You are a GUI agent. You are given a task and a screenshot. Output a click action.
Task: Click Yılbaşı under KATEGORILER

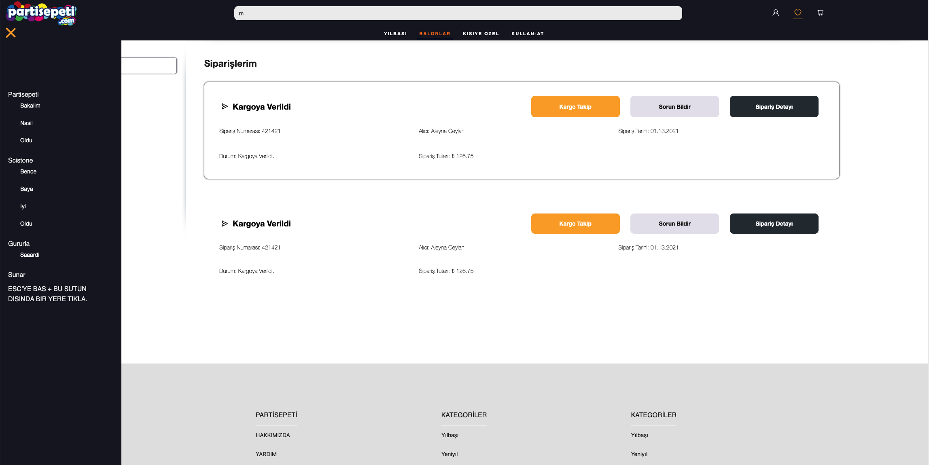450,435
